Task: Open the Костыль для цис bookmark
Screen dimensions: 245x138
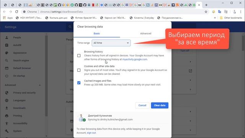Action: click(56, 18)
